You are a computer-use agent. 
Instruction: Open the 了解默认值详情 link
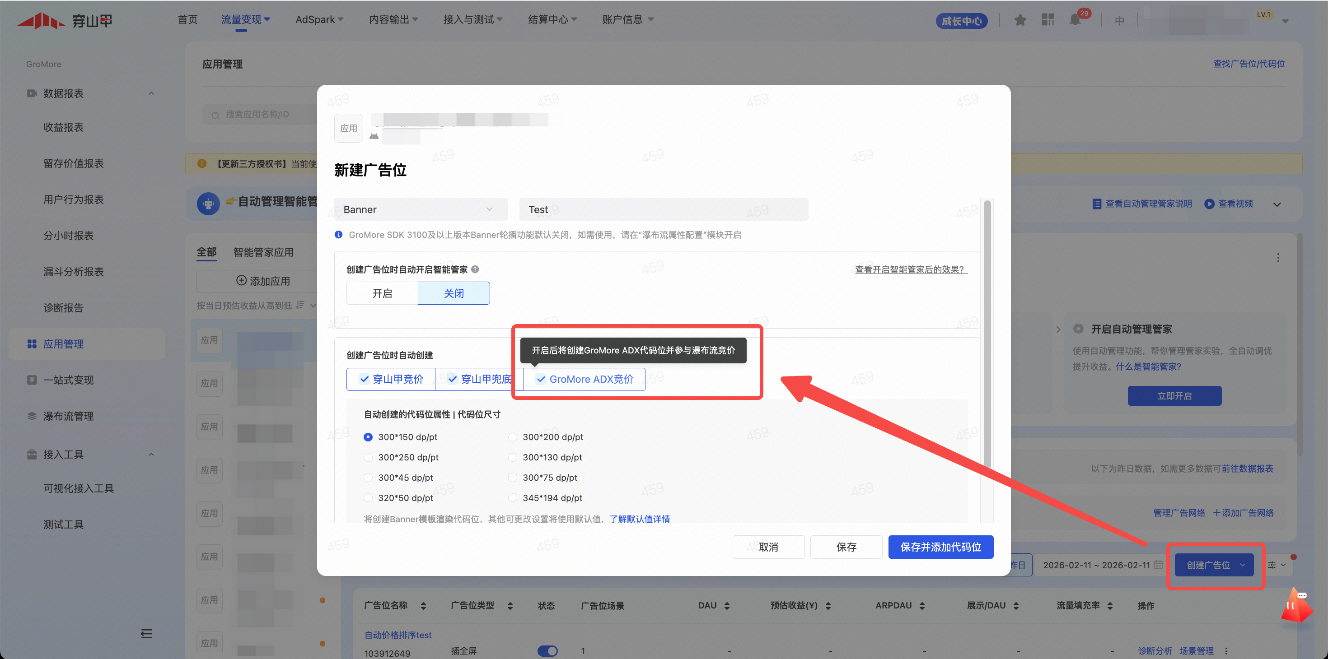click(x=639, y=519)
